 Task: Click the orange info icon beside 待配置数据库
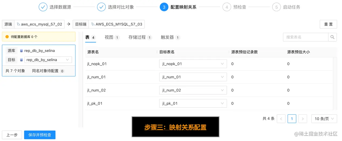(7, 37)
